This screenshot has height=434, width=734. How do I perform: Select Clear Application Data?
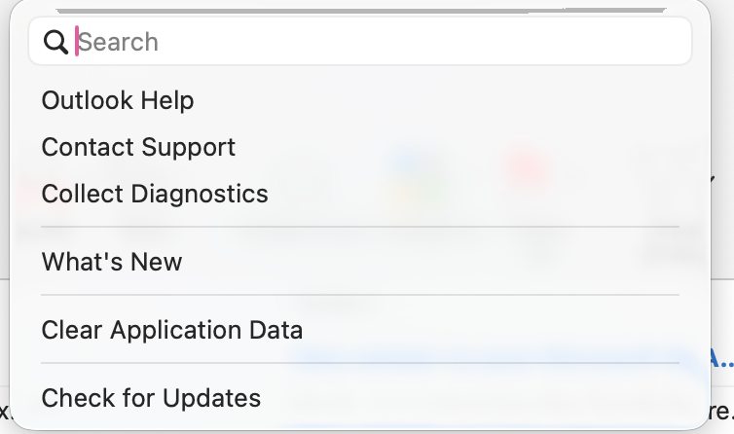[172, 330]
